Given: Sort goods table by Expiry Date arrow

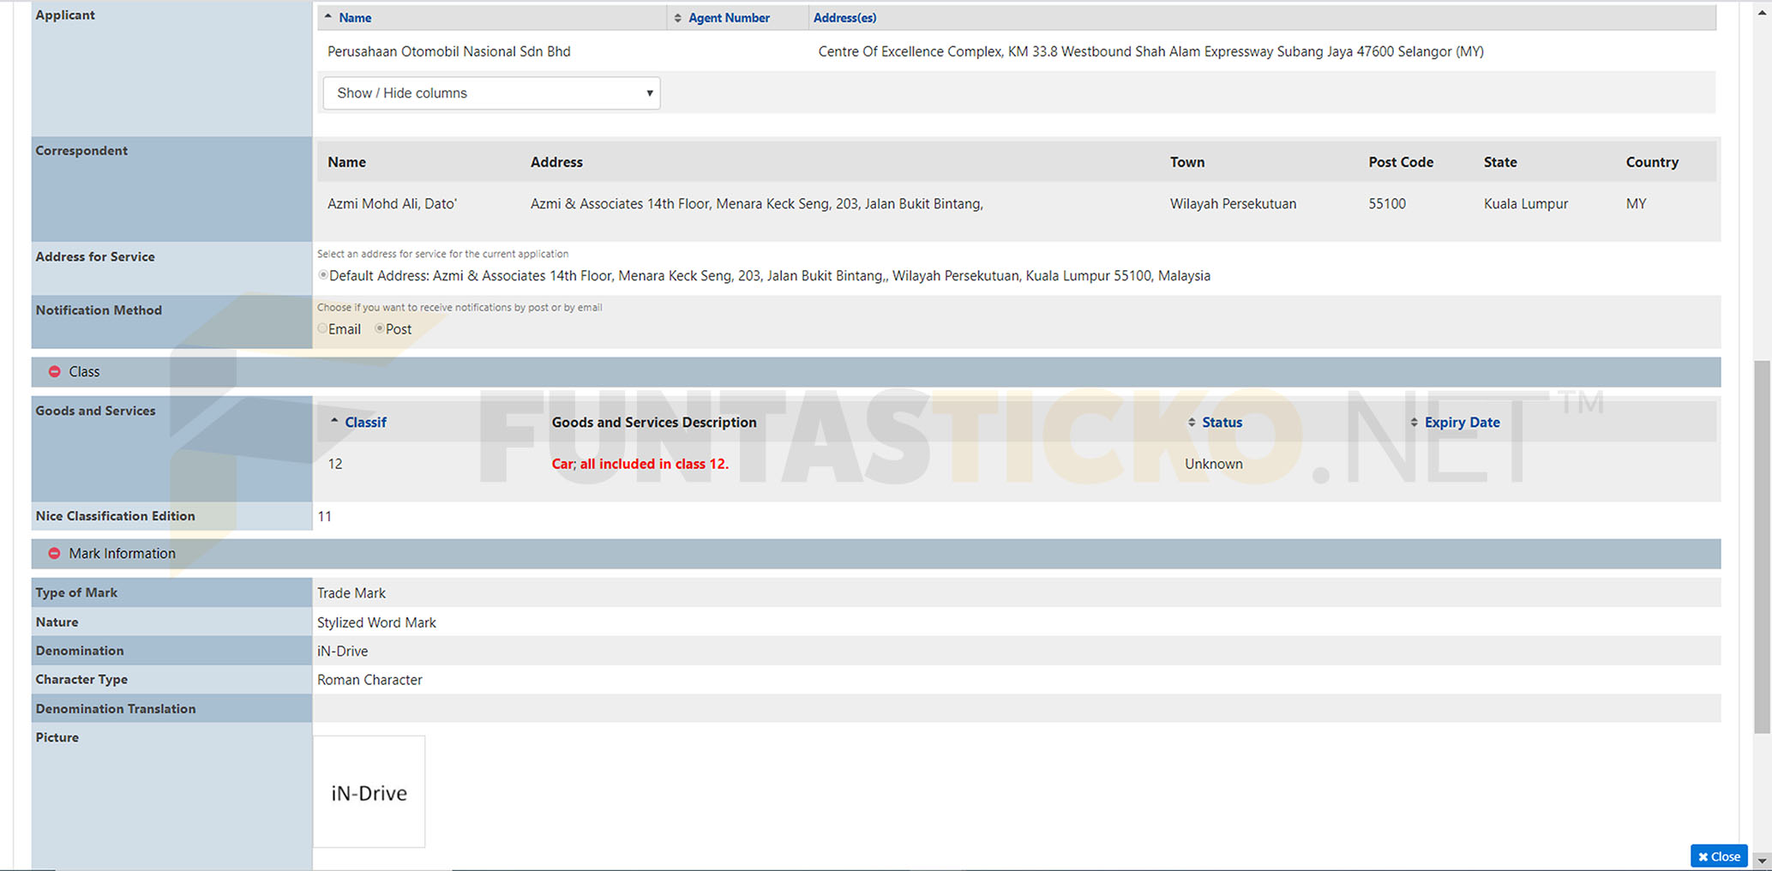Looking at the screenshot, I should [1414, 422].
